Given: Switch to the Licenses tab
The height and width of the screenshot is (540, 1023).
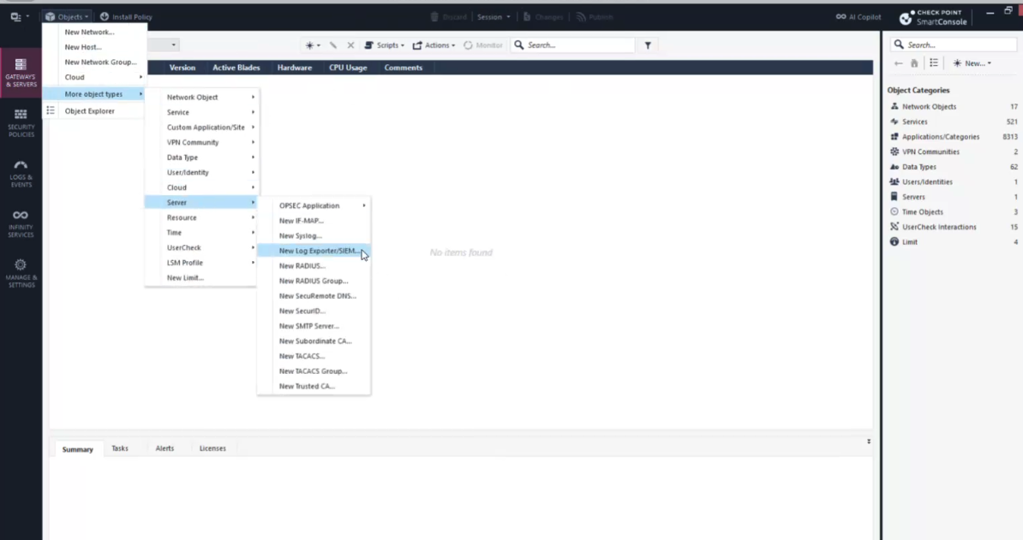Looking at the screenshot, I should [212, 448].
